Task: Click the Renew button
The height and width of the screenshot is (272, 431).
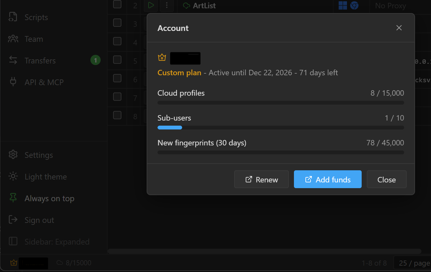Action: (261, 180)
